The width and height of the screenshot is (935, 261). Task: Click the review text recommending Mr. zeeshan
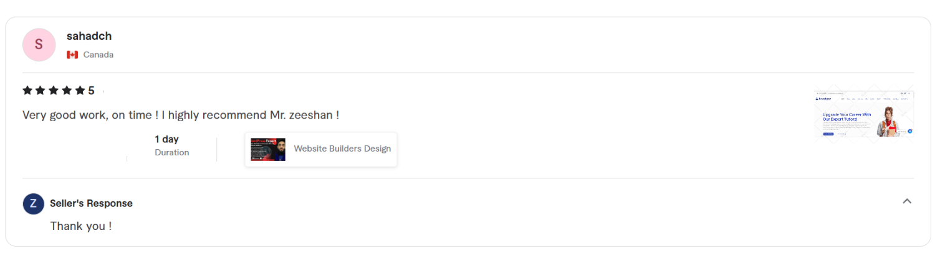click(x=181, y=115)
